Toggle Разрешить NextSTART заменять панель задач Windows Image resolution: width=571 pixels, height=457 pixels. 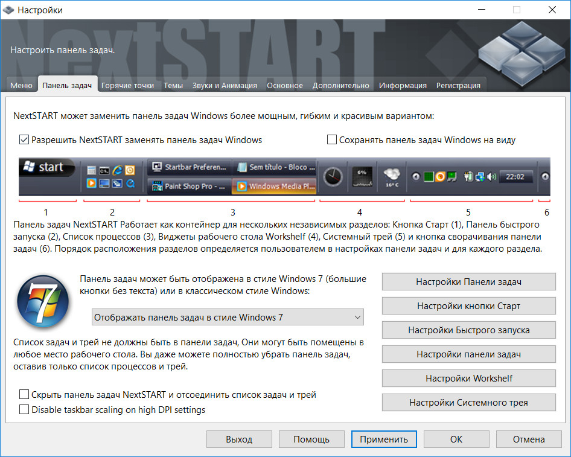(x=24, y=140)
